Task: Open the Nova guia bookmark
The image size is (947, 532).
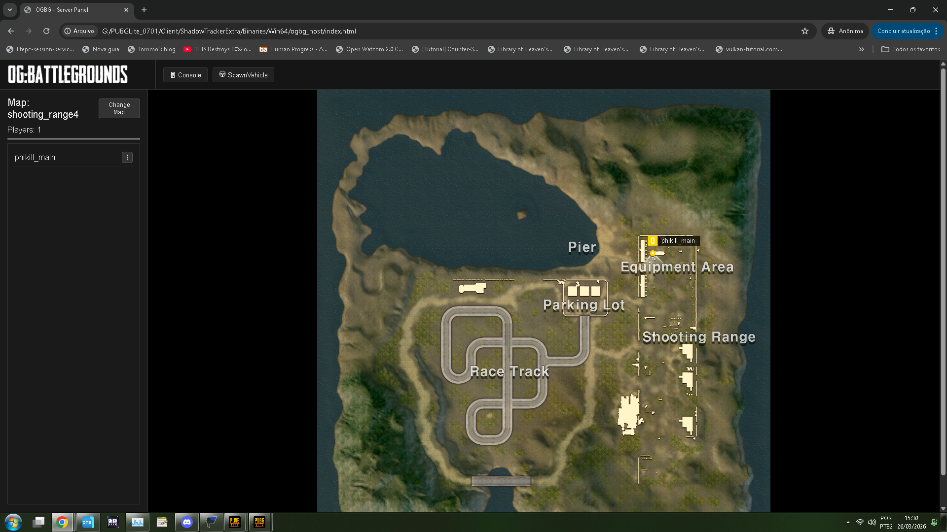Action: 101,49
